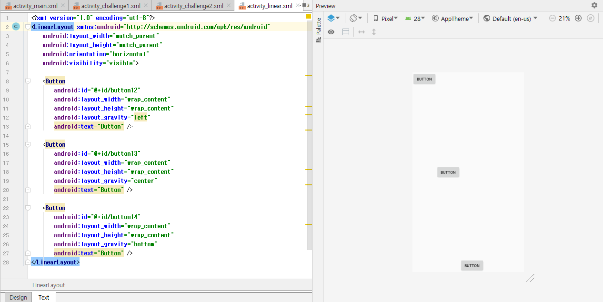
Task: Click the class gutter icon on line 2
Action: coord(16,27)
